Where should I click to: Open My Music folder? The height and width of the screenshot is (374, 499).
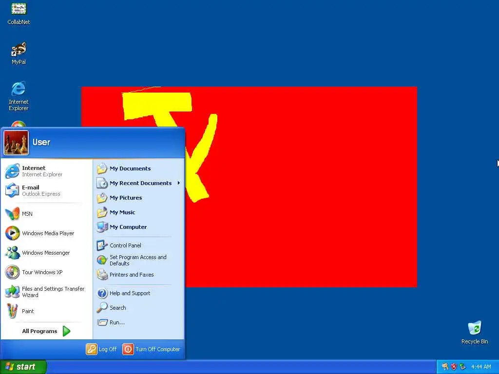pos(138,212)
